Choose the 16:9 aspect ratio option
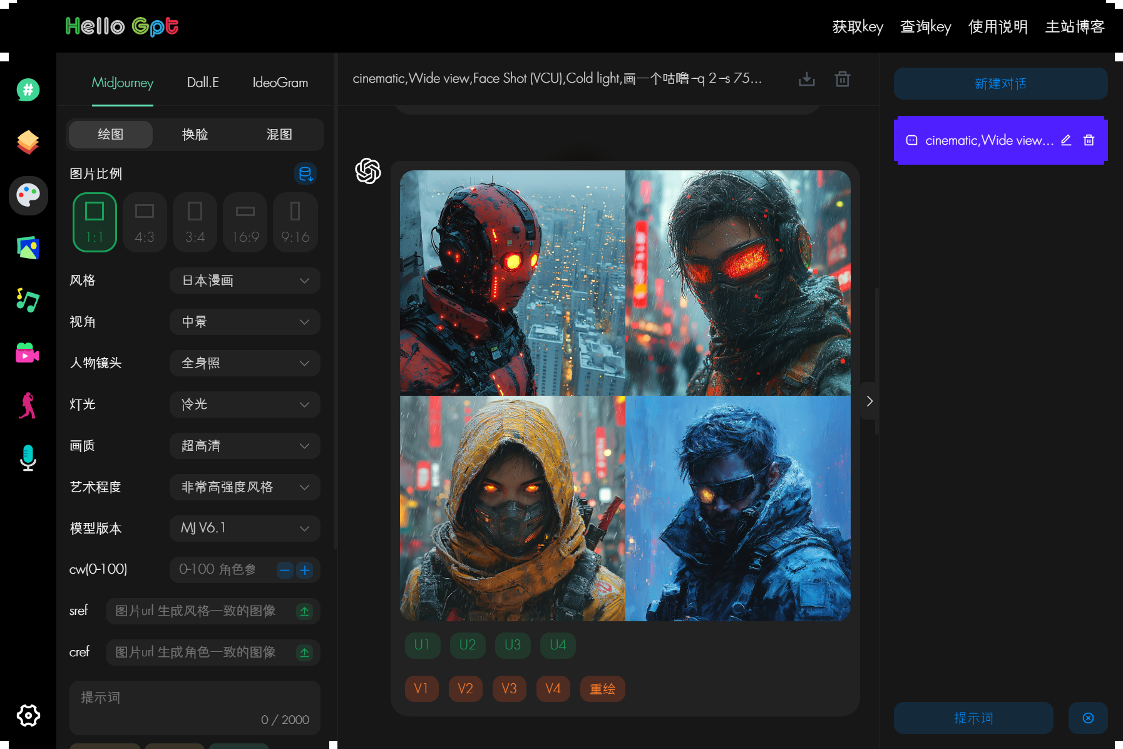 (245, 222)
